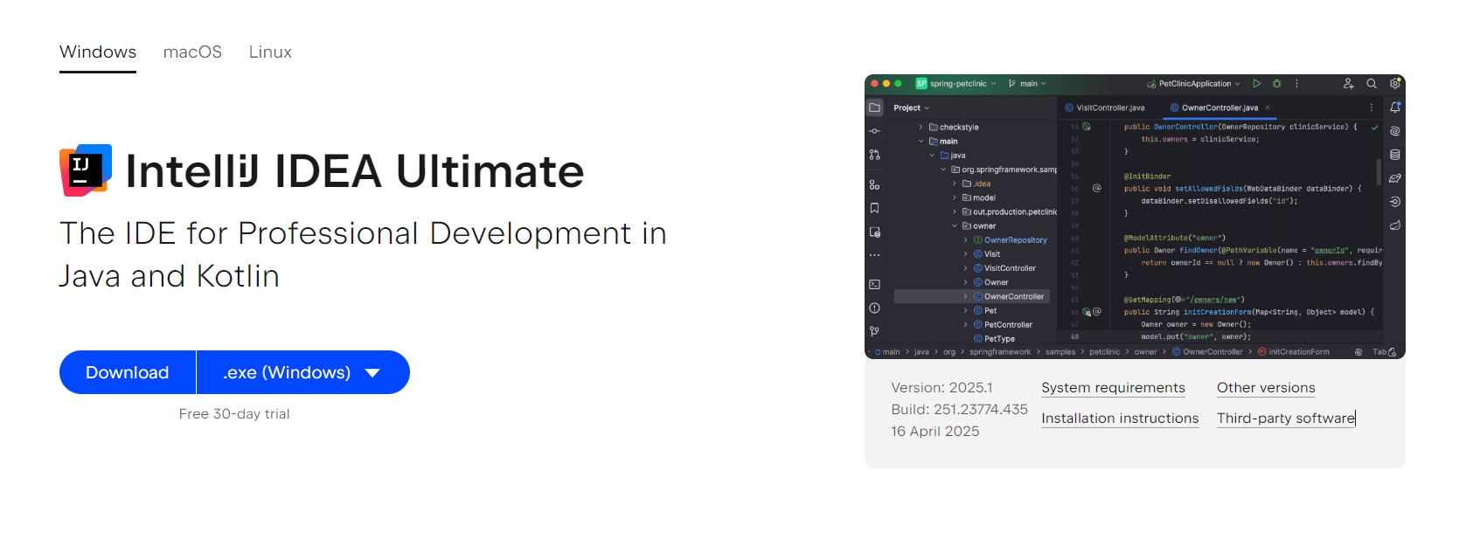1459x533 pixels.
Task: Select OwnerRepository in the Project tree
Action: (x=1015, y=240)
